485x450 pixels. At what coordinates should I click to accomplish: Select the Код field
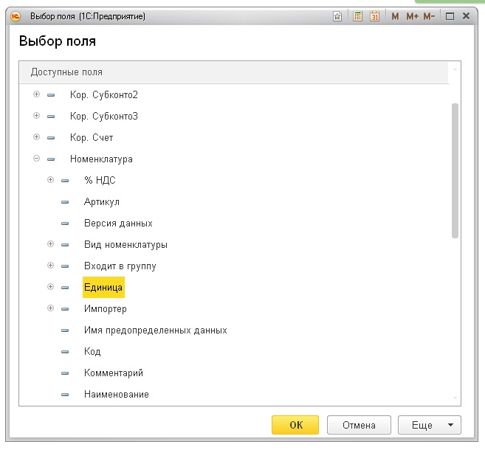click(x=92, y=351)
